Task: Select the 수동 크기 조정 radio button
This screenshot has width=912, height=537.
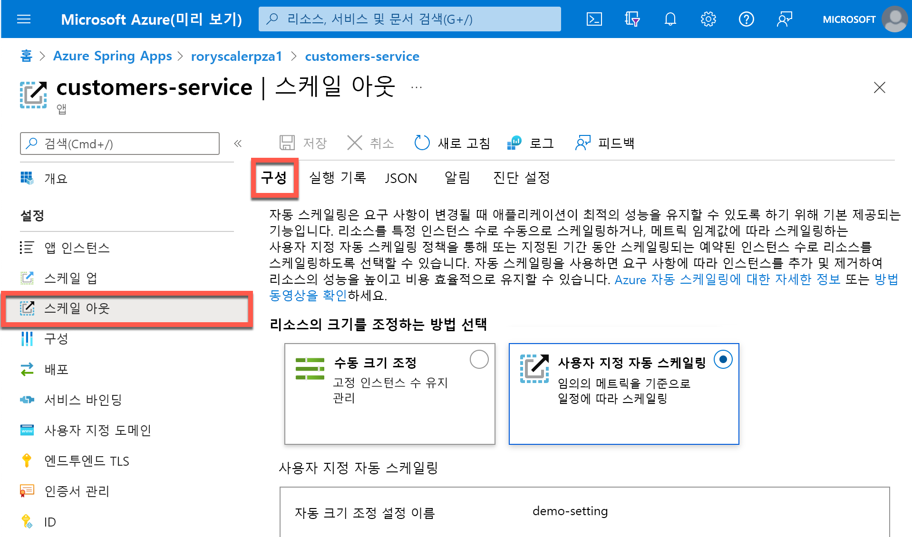Action: click(479, 360)
